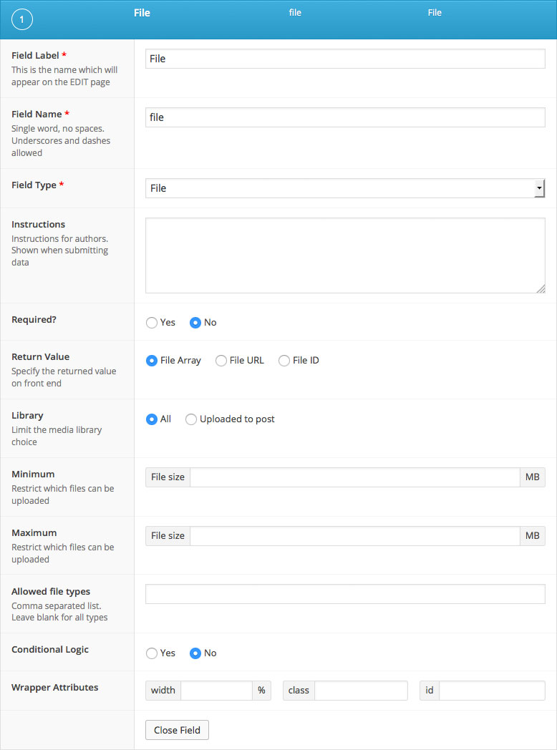
Task: Select Yes for Required
Action: coord(152,323)
